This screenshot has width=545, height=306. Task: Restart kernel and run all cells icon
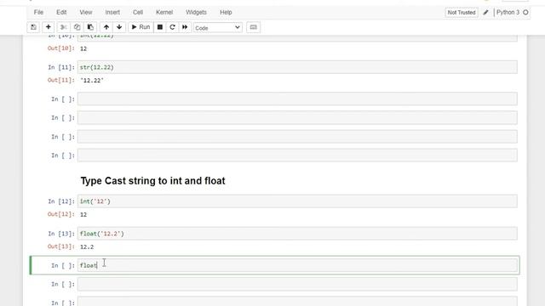coord(185,27)
